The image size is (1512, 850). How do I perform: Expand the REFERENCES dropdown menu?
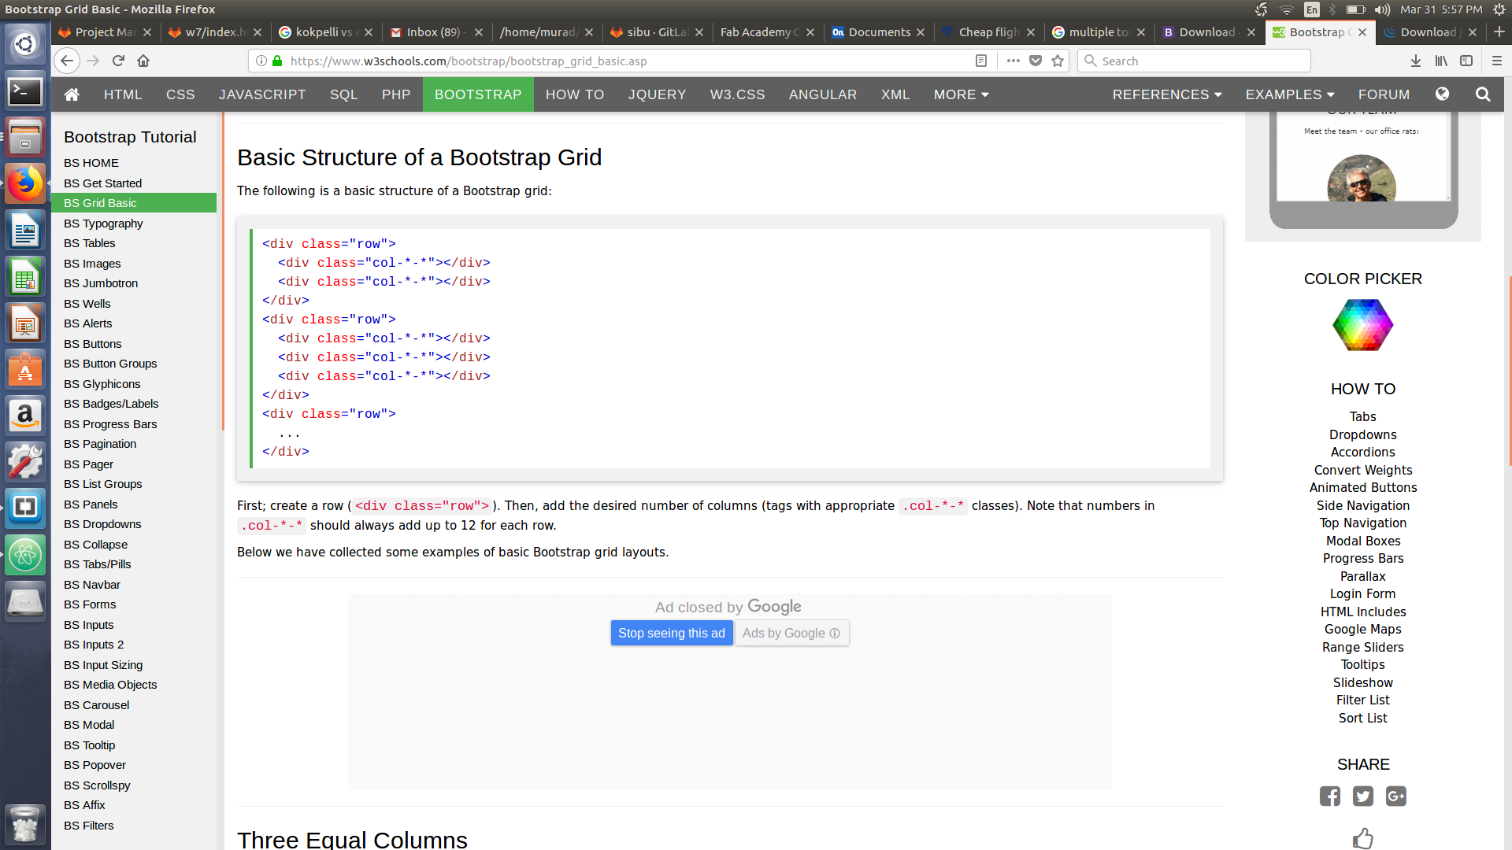point(1167,94)
